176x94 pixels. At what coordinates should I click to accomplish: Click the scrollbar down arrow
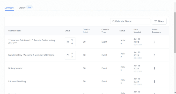pos(175,92)
